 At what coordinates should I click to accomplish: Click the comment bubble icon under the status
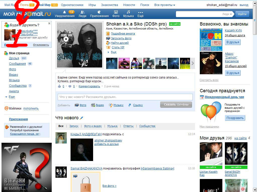tap(70, 86)
